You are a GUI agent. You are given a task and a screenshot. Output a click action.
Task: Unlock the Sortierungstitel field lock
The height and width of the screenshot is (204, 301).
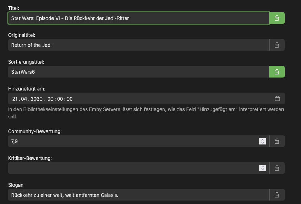[277, 72]
